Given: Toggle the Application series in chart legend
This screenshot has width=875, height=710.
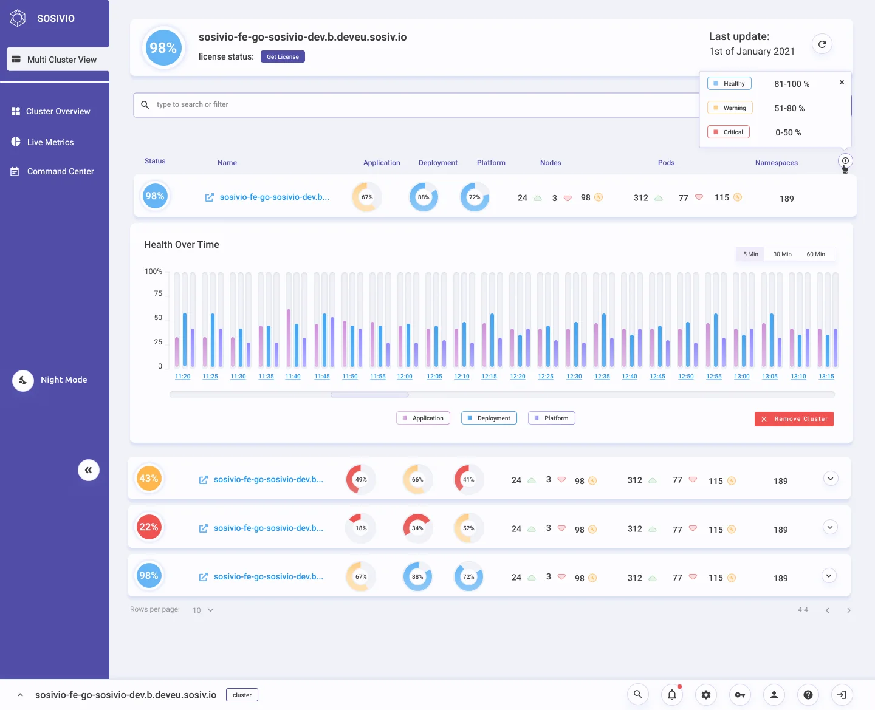Looking at the screenshot, I should coord(423,418).
